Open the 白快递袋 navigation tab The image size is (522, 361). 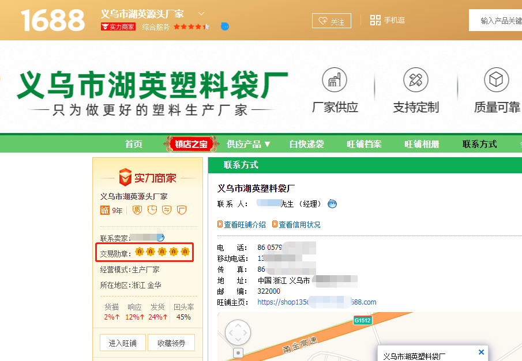(307, 144)
